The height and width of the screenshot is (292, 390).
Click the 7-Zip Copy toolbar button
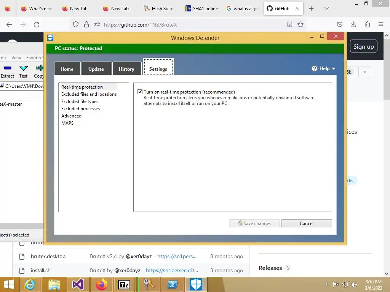point(39,71)
